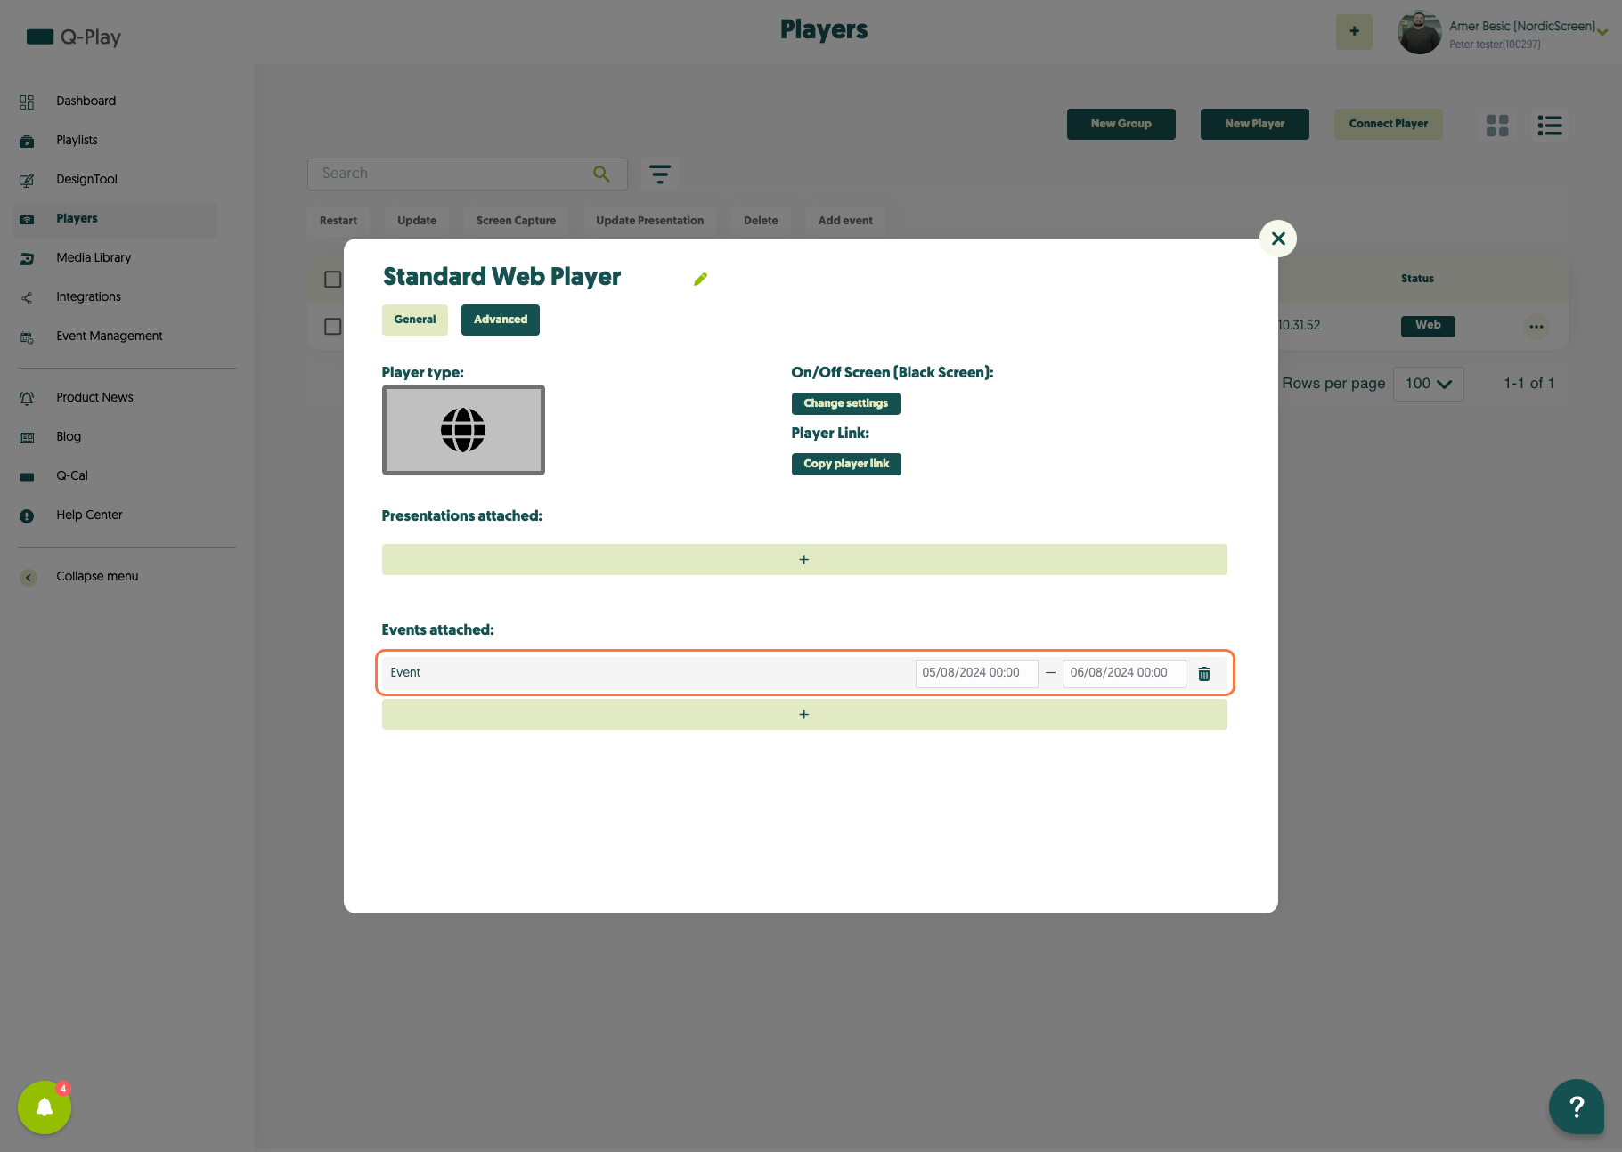1622x1152 pixels.
Task: Switch to list view icon
Action: (x=1550, y=126)
